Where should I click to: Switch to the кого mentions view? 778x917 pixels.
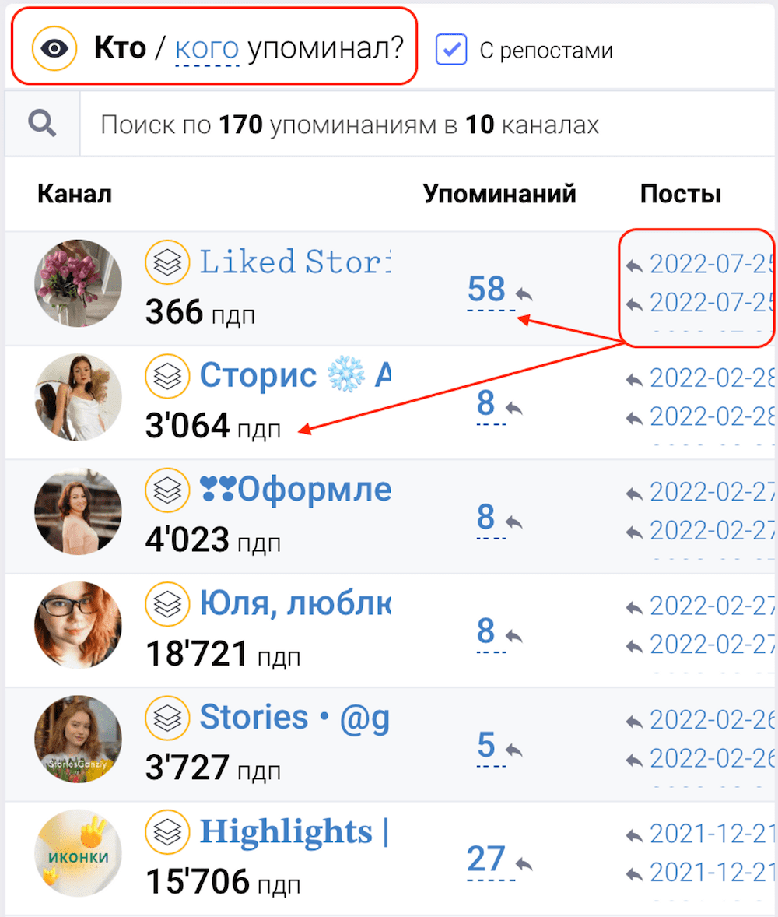(x=207, y=48)
